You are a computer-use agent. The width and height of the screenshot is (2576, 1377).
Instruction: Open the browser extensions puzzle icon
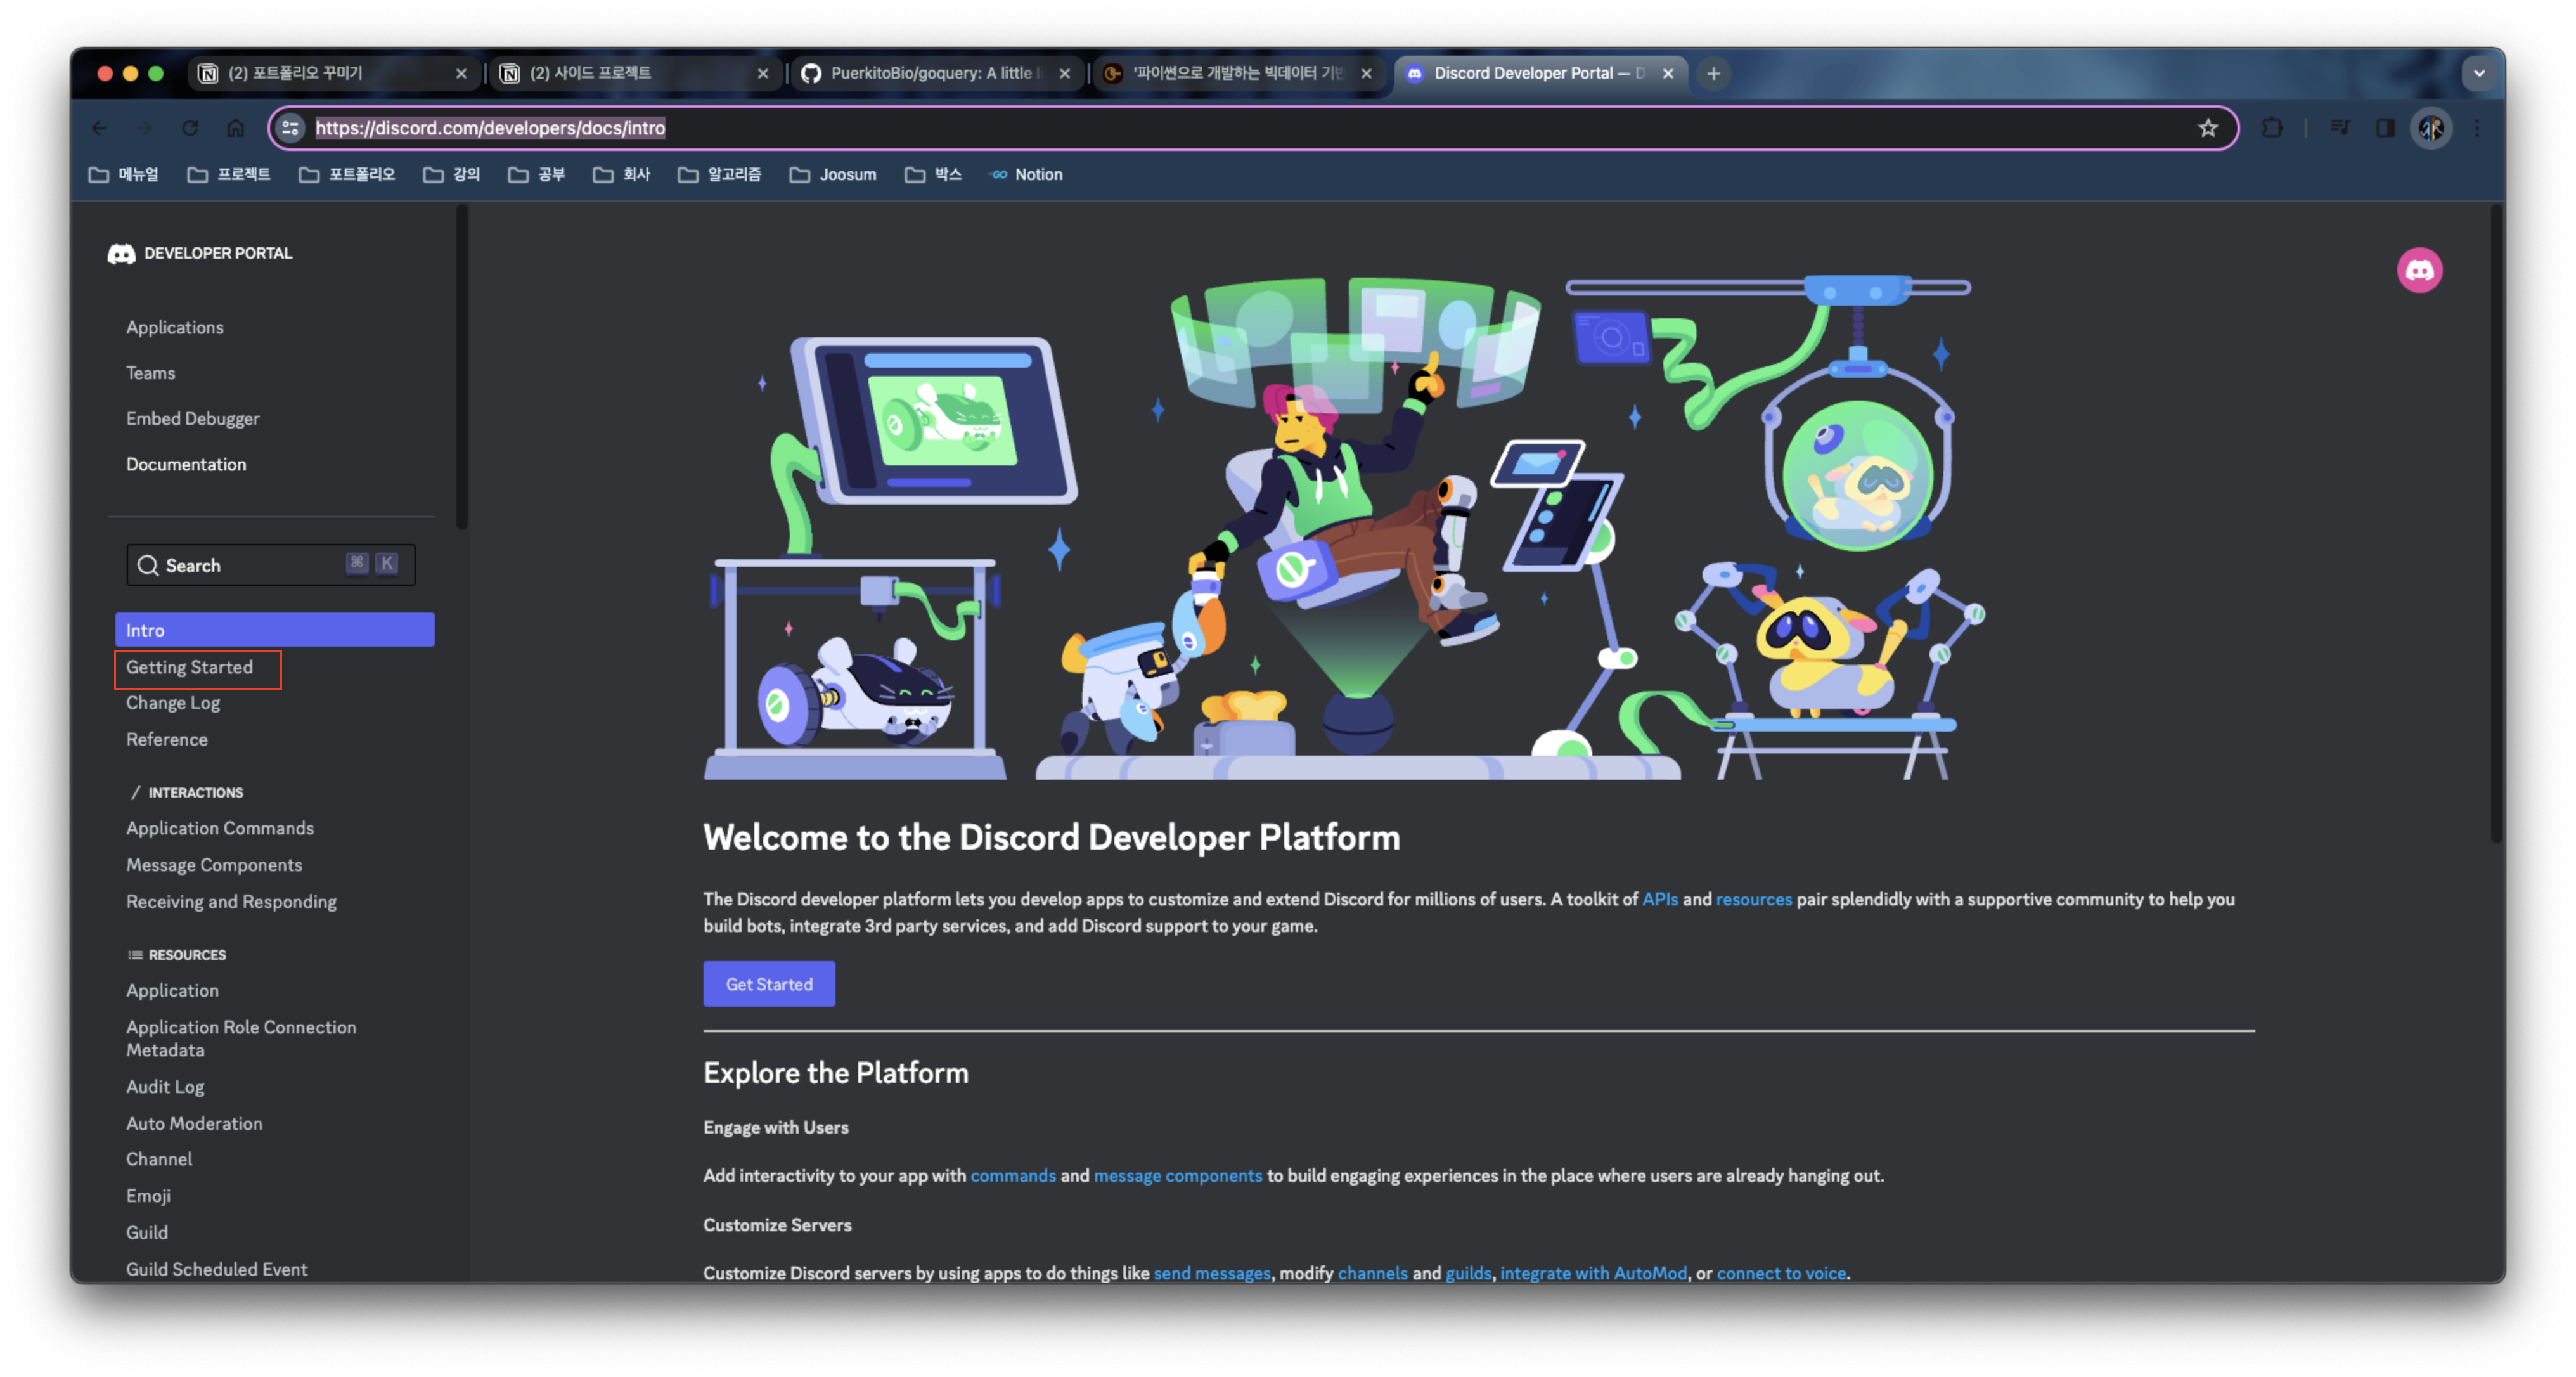pos(2272,128)
